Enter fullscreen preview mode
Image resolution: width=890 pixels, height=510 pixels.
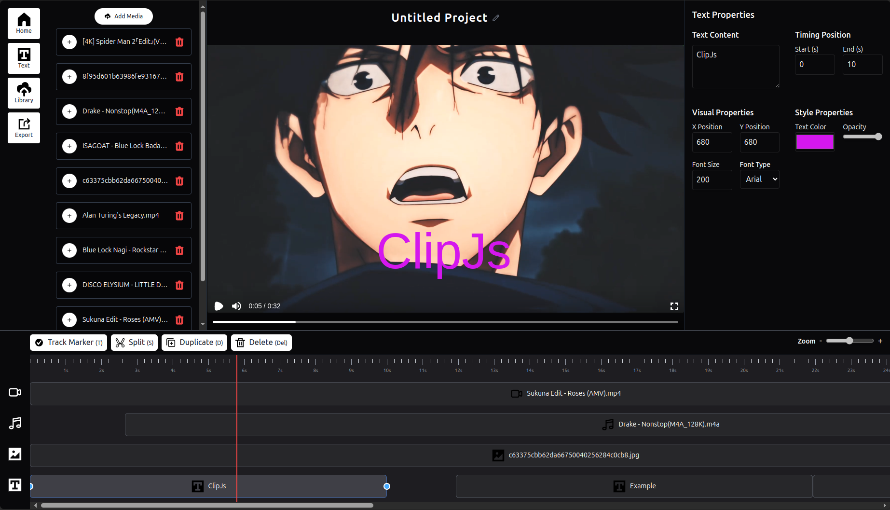(x=674, y=306)
